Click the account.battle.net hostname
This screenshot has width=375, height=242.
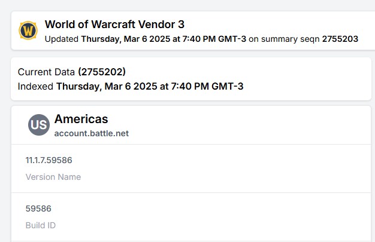[x=91, y=133]
